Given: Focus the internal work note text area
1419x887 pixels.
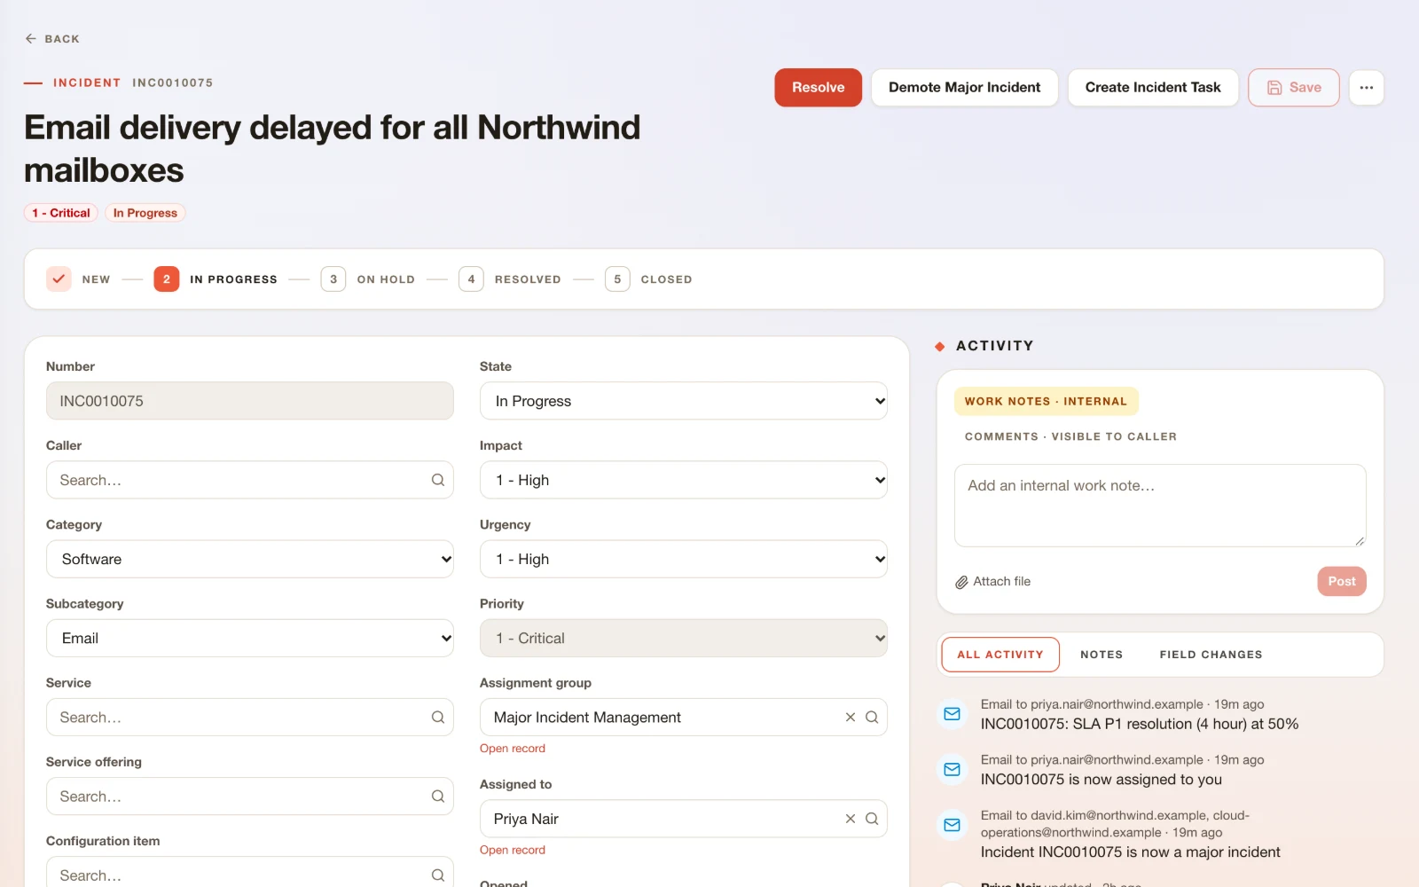Looking at the screenshot, I should click(x=1160, y=506).
